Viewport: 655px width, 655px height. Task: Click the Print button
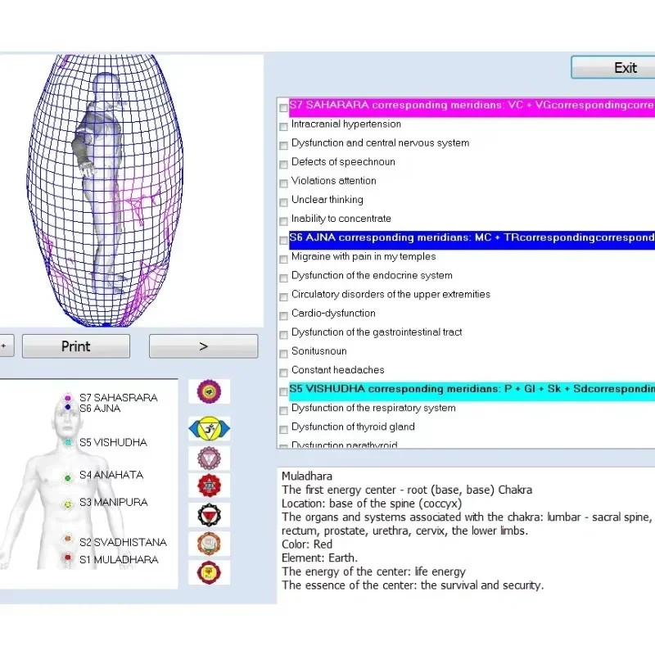click(x=75, y=346)
